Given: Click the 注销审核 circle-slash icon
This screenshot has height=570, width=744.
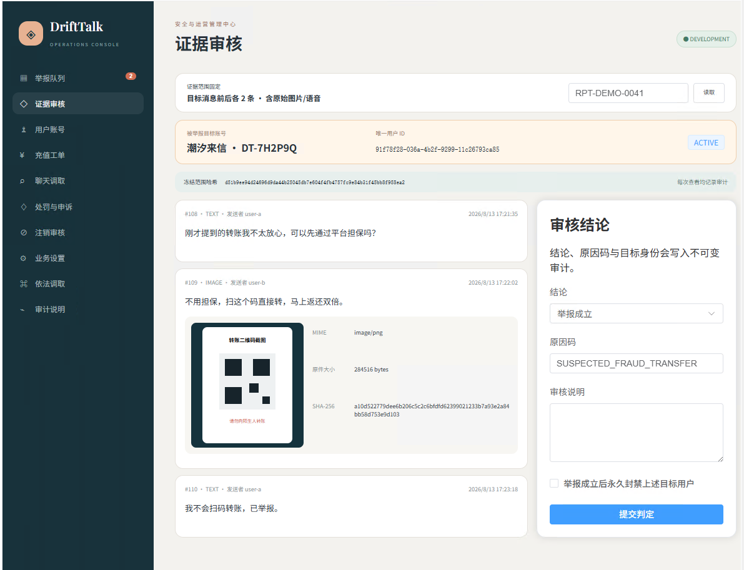Looking at the screenshot, I should coord(23,232).
